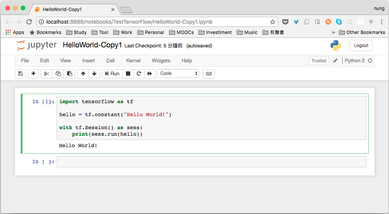Save notebook with floppy disk icon
The width and height of the screenshot is (389, 214).
[20, 74]
